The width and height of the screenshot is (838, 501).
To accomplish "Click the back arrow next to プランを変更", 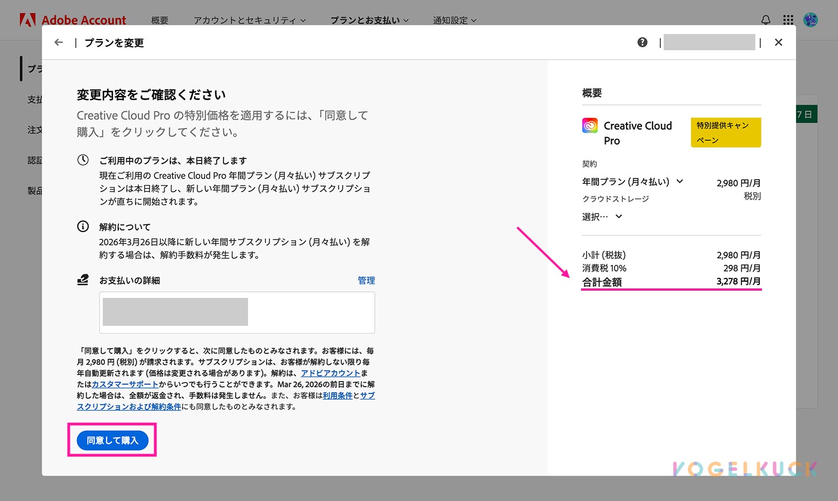I will click(x=59, y=42).
